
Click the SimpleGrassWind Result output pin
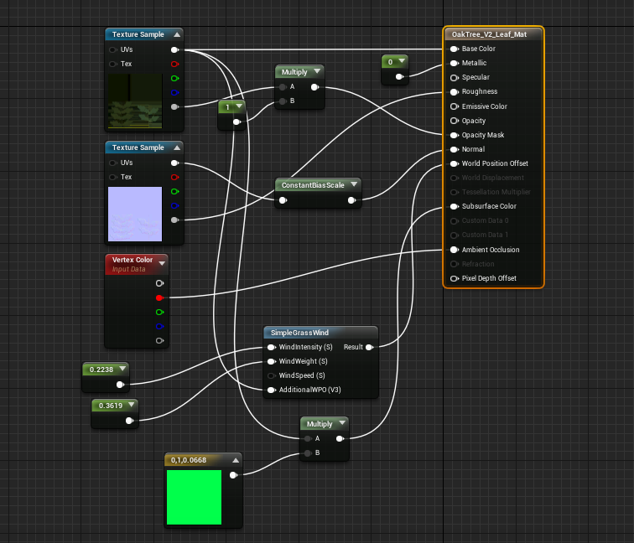369,347
